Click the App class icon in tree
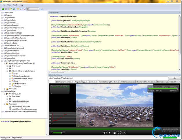 pyautogui.click(x=12, y=73)
